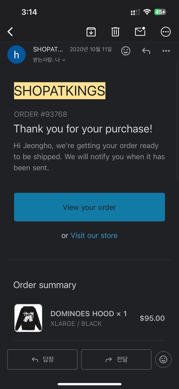Tap the ORDER #93768 number
Image resolution: width=179 pixels, height=389 pixels.
[x=41, y=114]
